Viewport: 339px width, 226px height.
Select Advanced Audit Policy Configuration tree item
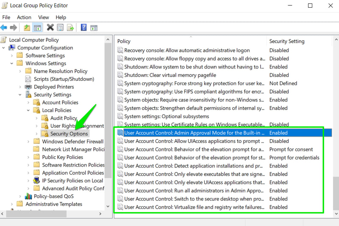(73, 188)
